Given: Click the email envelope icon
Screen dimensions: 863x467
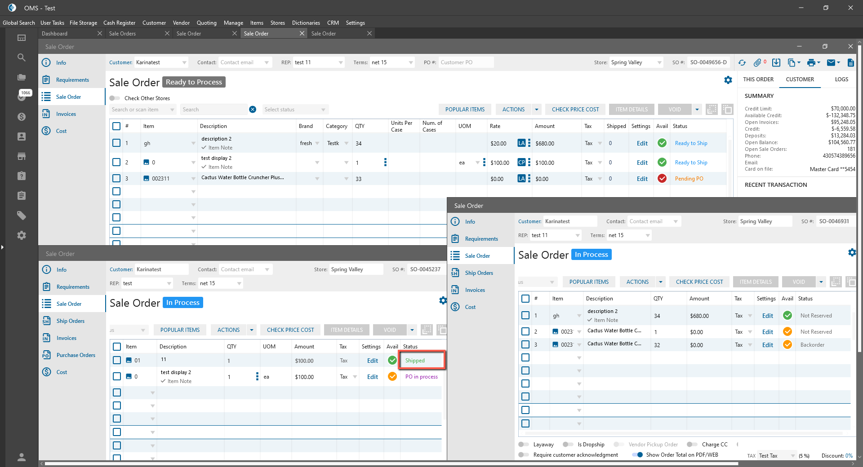Looking at the screenshot, I should coord(831,63).
